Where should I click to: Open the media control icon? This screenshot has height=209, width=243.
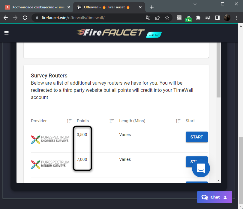pos(208,18)
